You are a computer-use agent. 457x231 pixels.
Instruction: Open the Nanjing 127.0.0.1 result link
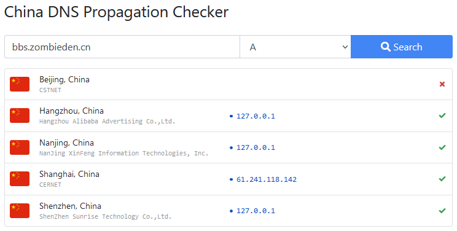(x=256, y=147)
